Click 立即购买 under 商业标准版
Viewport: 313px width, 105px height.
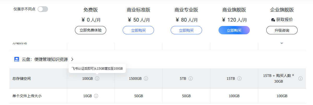pyautogui.click(x=138, y=30)
